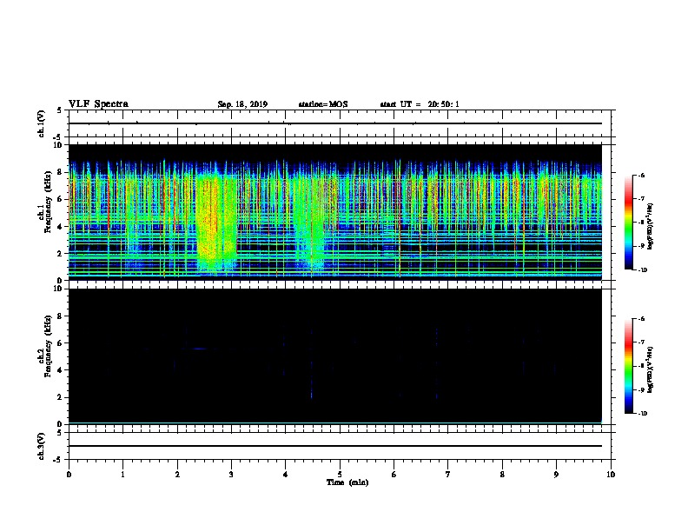Click the "VLF Spectra" plot title
688x532 pixels.
click(98, 104)
